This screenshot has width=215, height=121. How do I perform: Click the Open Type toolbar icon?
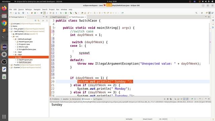point(82,13)
